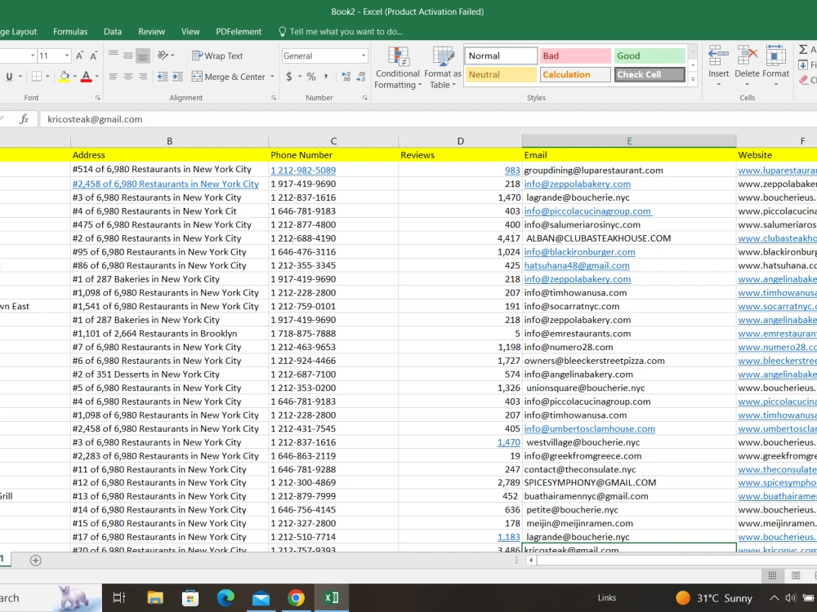
Task: Insert cells with the Insert button
Action: tap(718, 66)
